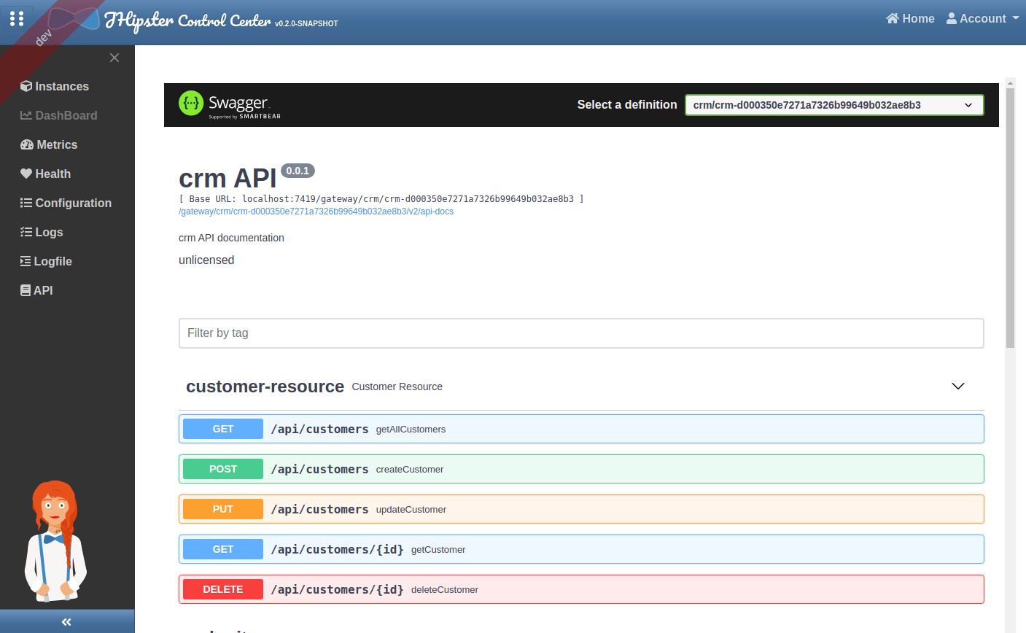This screenshot has height=633, width=1026.
Task: Open the Logs section
Action: pyautogui.click(x=42, y=232)
